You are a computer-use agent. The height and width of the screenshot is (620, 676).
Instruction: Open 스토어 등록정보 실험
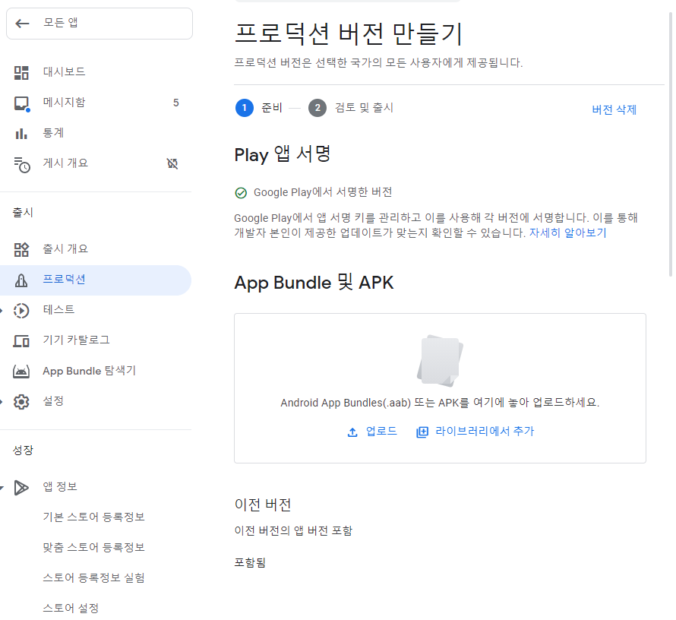(93, 578)
